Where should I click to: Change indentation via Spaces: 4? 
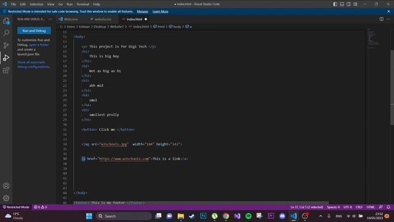coord(333,207)
